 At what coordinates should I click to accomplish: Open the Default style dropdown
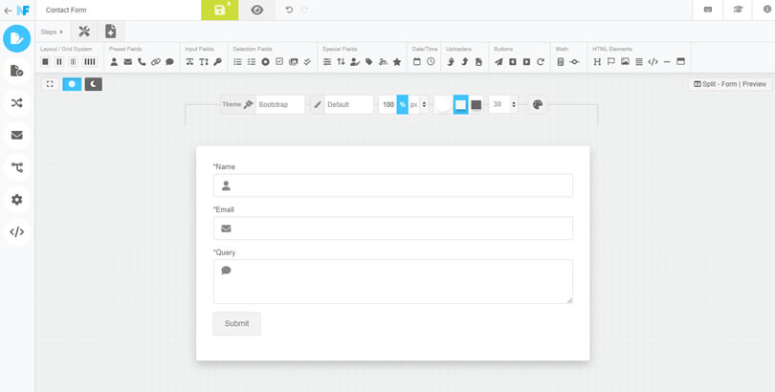[348, 104]
